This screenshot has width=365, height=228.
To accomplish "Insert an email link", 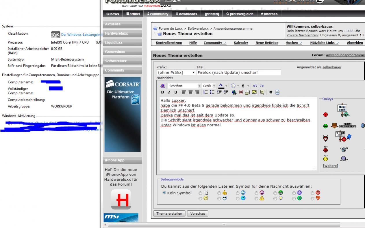I will click(247, 93).
